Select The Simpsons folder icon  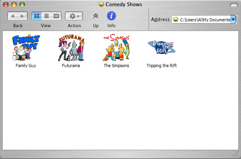click(x=116, y=47)
